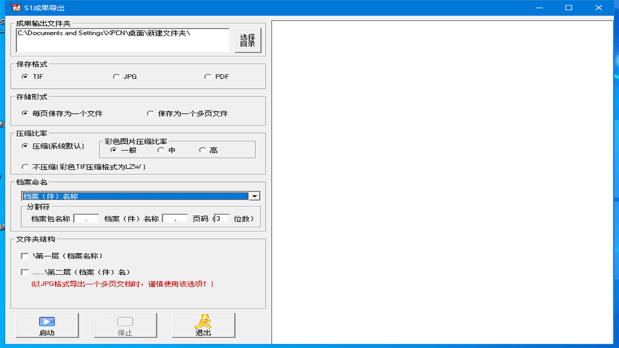Click the S1成果导出 title bar app icon
The width and height of the screenshot is (619, 348).
(x=15, y=8)
